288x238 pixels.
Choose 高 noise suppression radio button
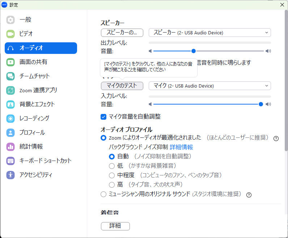112,184
